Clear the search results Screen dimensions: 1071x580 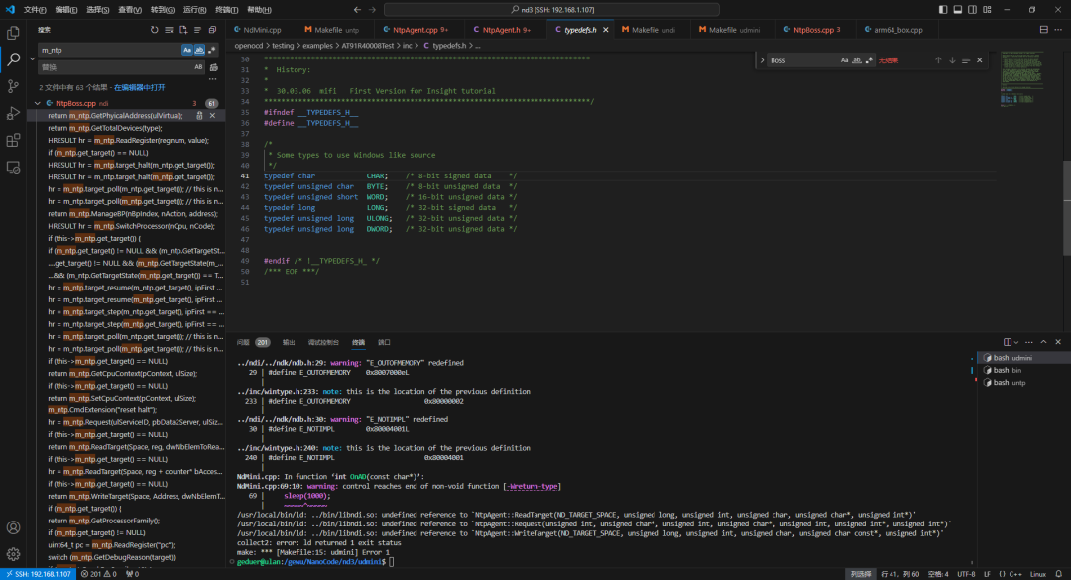click(169, 30)
